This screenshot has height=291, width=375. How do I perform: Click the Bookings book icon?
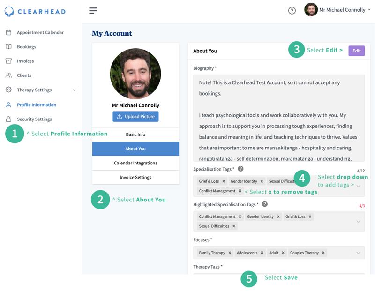(x=8, y=47)
